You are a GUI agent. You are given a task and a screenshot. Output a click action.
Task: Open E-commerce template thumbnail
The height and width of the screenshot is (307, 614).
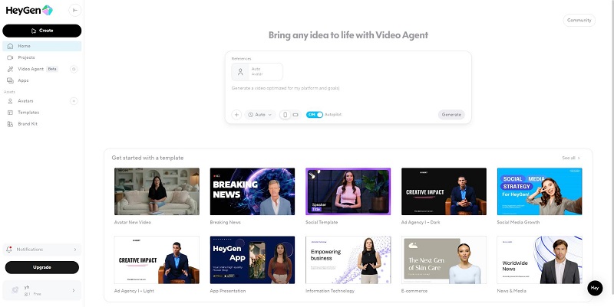444,260
